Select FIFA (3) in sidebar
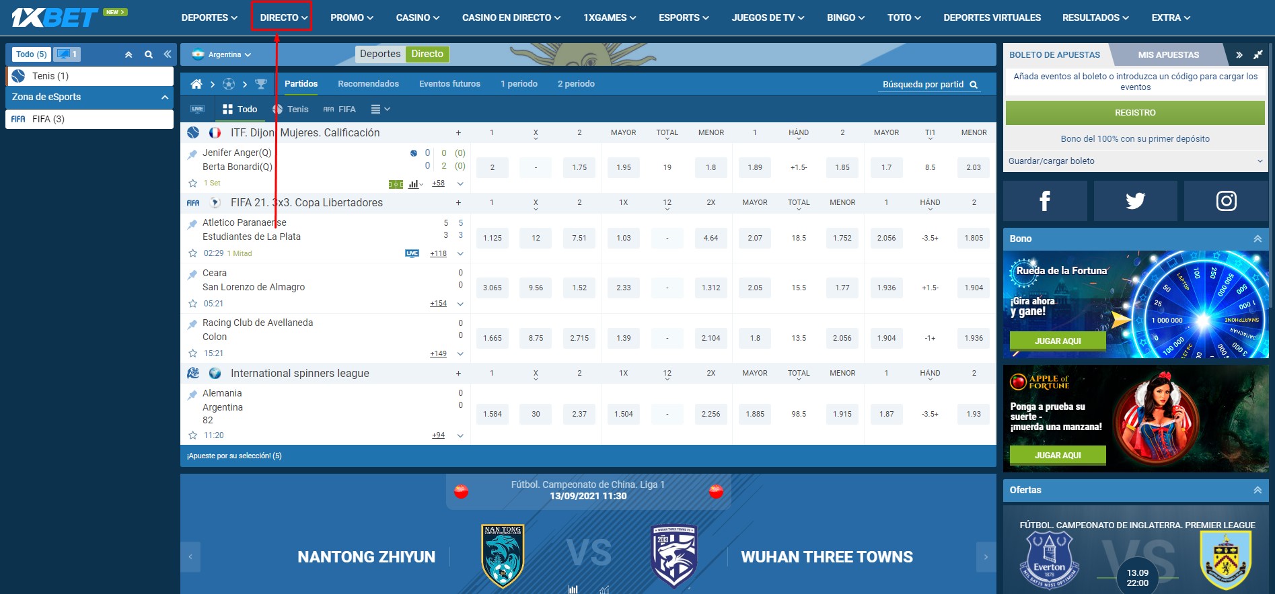The height and width of the screenshot is (594, 1275). 89,119
